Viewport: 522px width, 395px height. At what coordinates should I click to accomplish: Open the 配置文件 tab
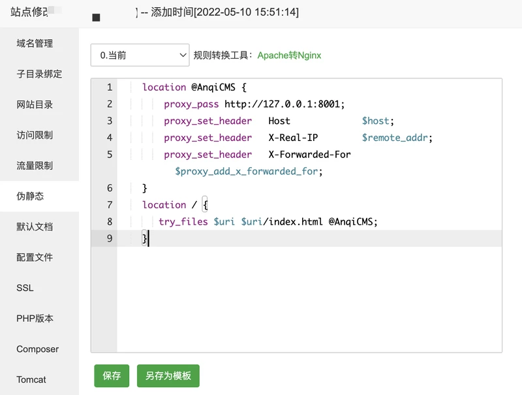pos(35,257)
